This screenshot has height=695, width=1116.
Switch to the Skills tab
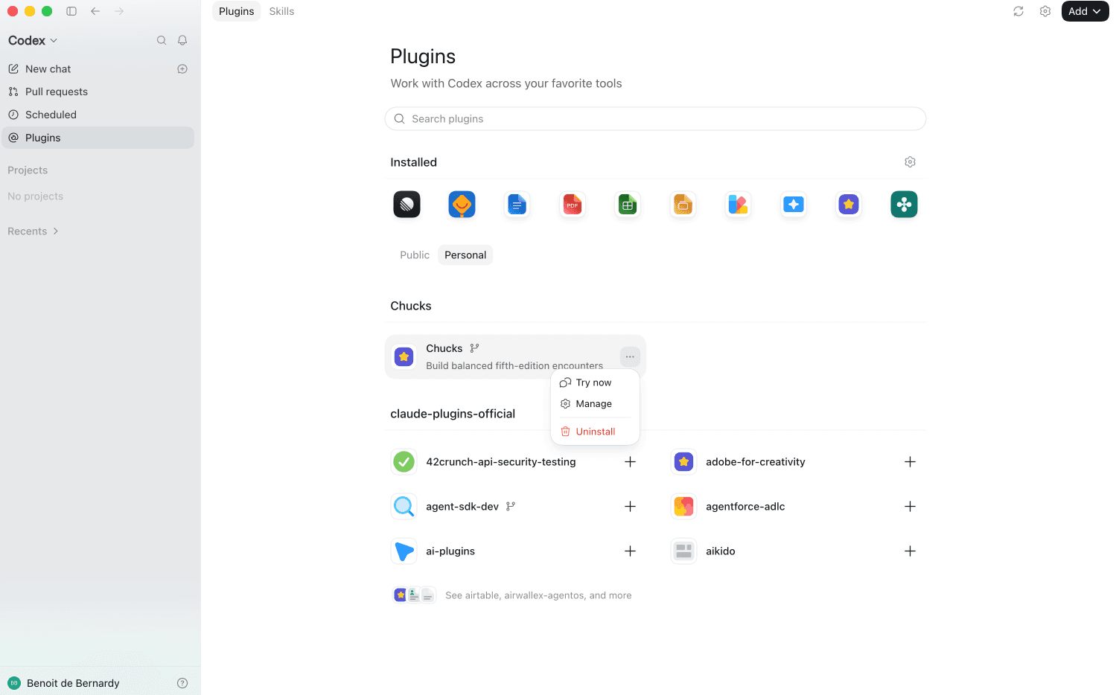pyautogui.click(x=281, y=11)
